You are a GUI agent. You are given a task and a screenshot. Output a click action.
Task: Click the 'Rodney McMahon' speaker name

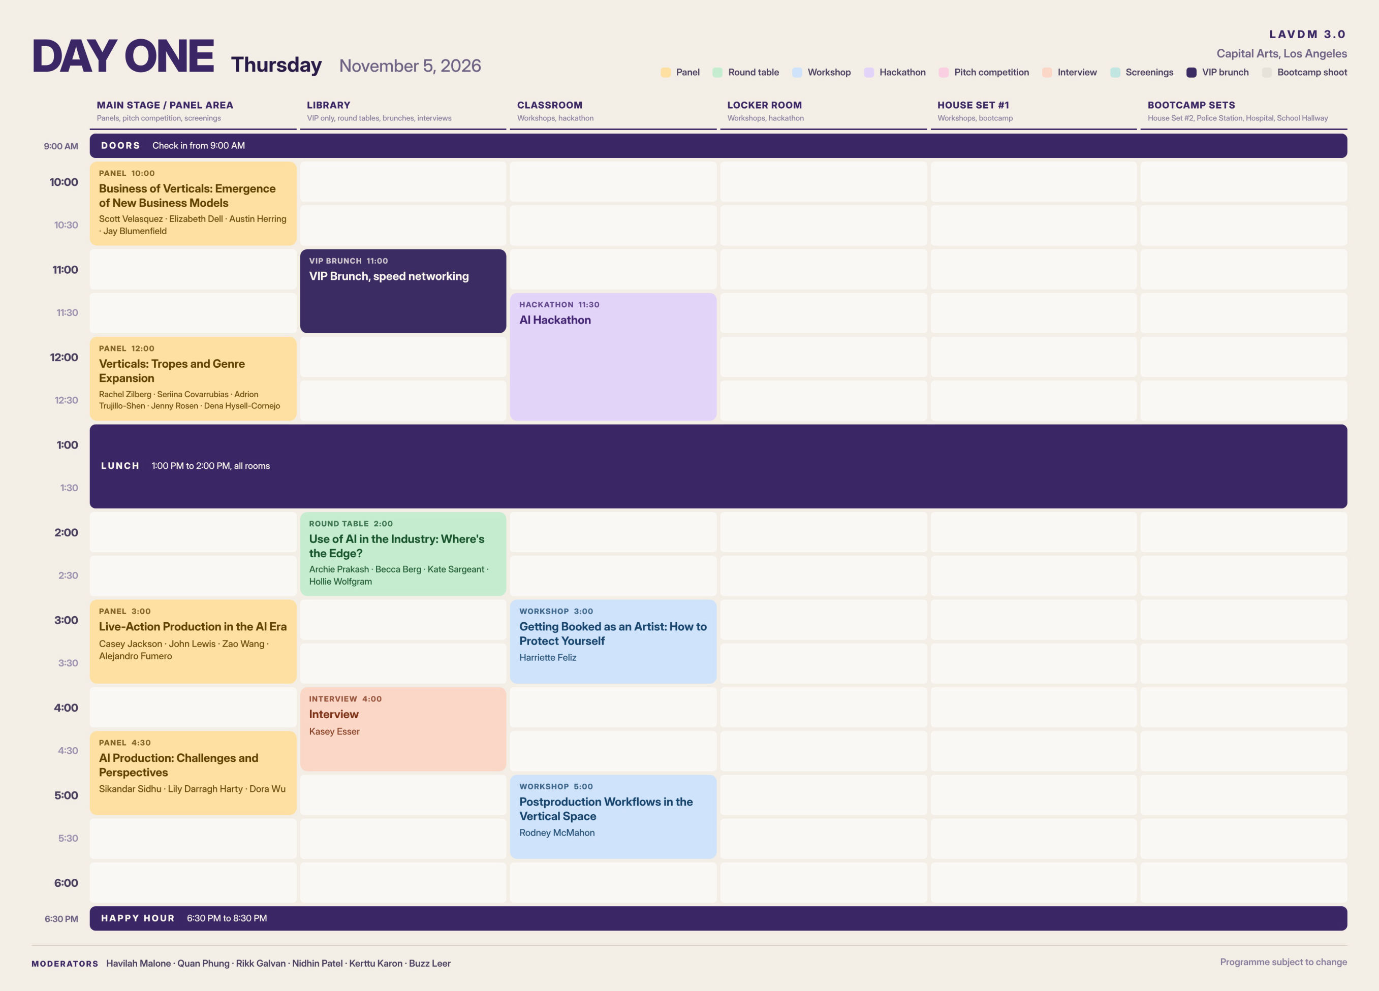click(557, 833)
